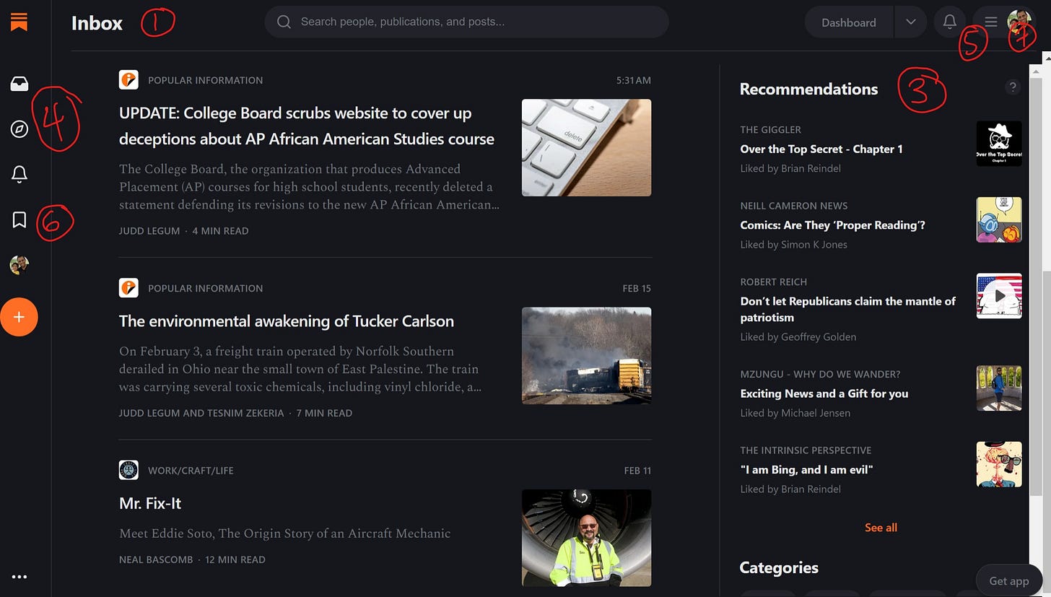Click Liked by Geoffrey Golden text
1051x597 pixels.
point(798,337)
